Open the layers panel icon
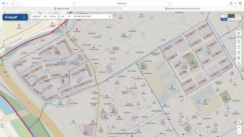This screenshot has width=244, height=137. [x=239, y=34]
